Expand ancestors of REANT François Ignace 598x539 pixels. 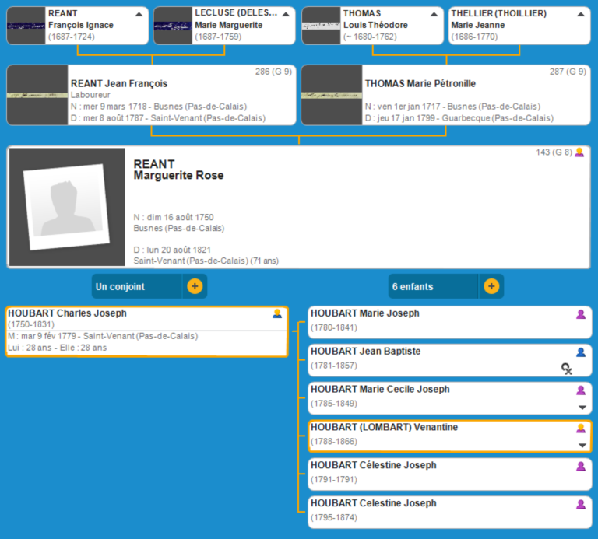pos(139,14)
